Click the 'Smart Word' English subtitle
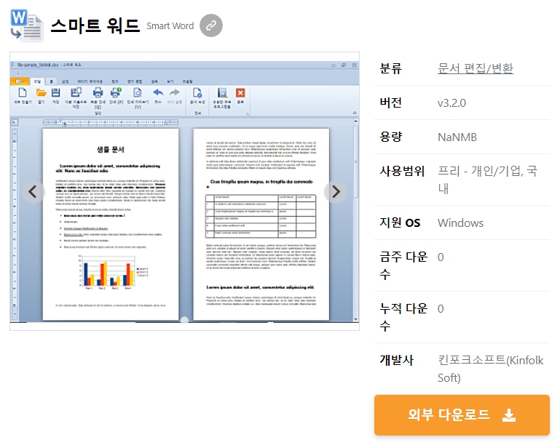Viewport: 560px width, 445px height. pos(170,26)
